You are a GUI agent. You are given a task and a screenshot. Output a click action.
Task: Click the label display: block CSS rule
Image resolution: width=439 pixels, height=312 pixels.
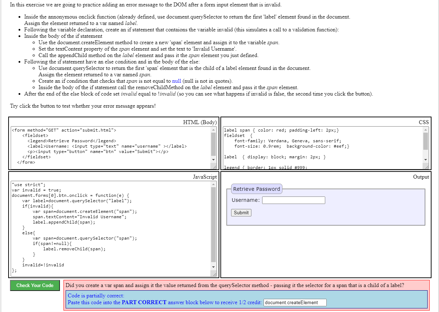pos(275,157)
